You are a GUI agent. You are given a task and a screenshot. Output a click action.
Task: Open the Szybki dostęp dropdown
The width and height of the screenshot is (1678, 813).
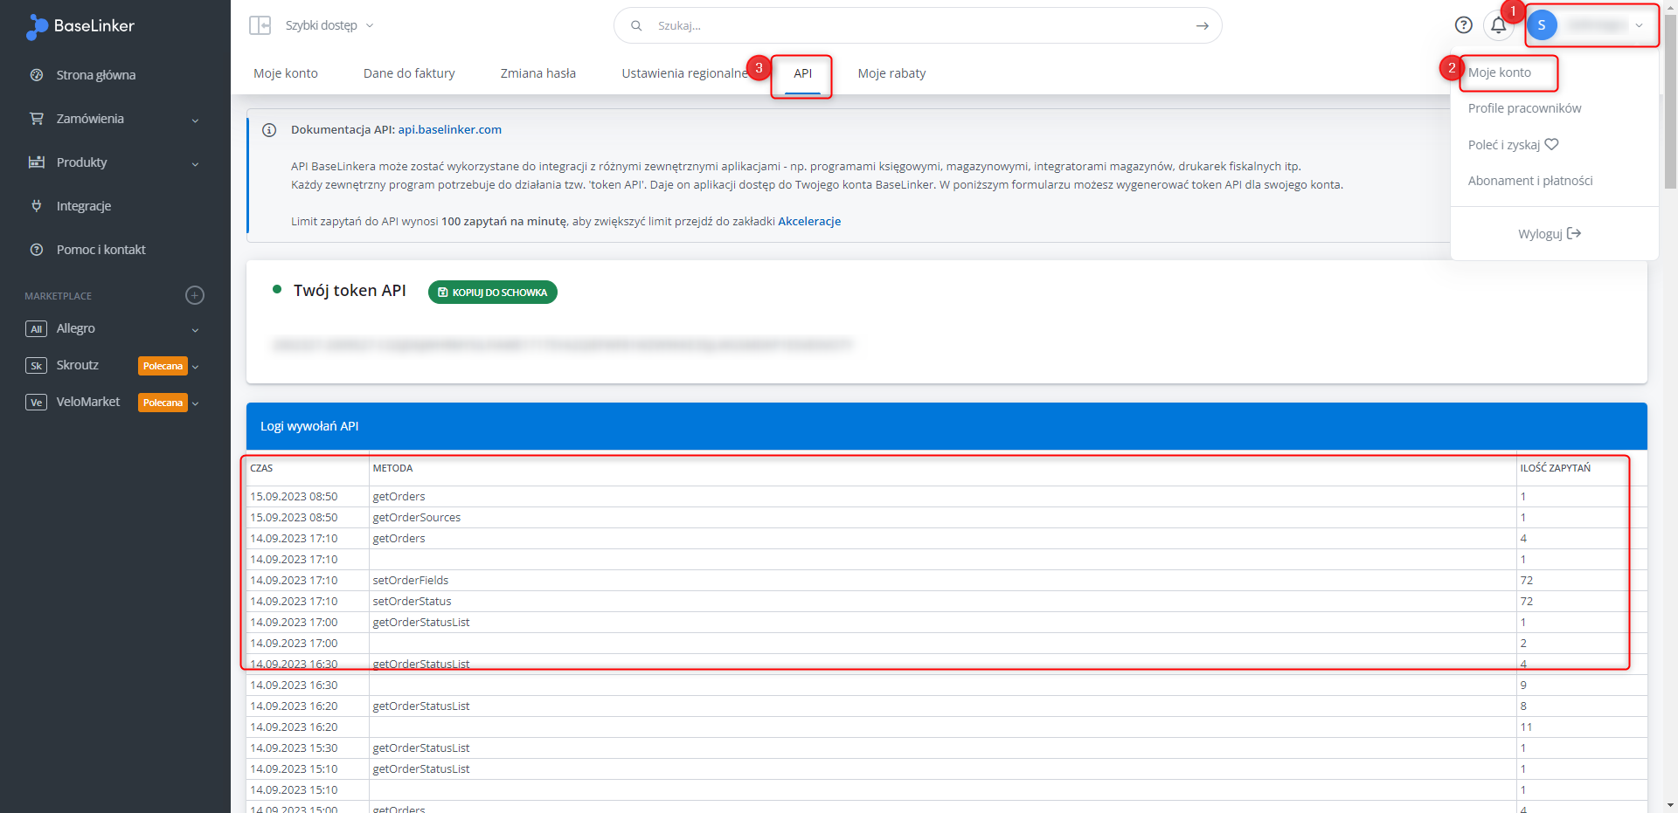pyautogui.click(x=329, y=25)
